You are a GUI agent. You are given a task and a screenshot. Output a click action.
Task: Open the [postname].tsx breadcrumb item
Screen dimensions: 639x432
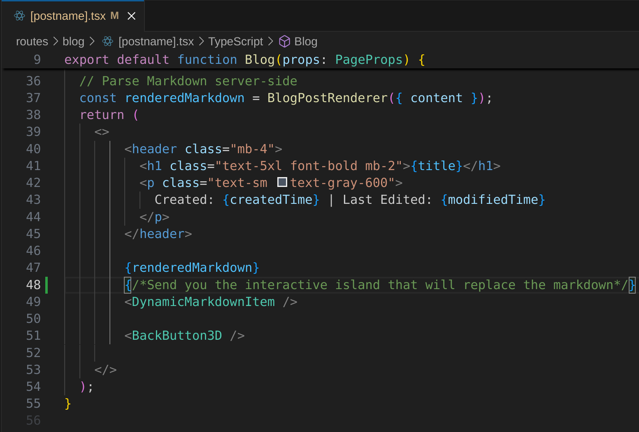click(x=156, y=42)
